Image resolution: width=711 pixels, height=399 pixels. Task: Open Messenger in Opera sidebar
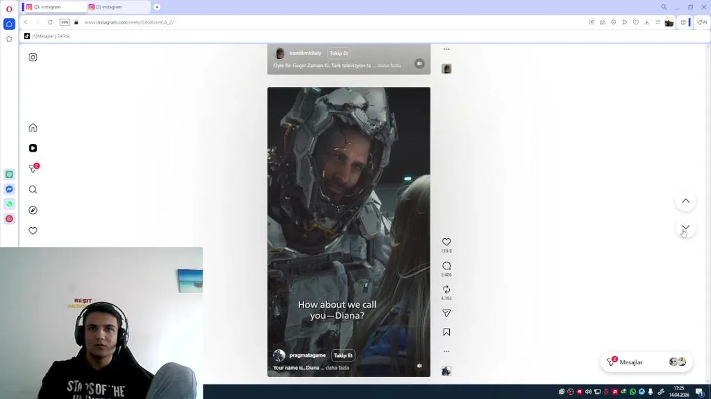(9, 189)
